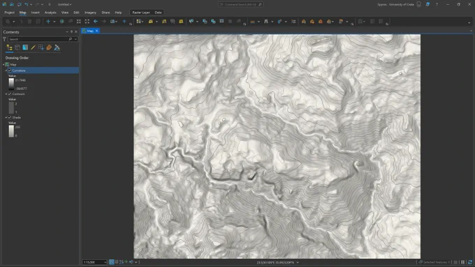Open the Raster Layer contextual tab
475x267 pixels.
click(141, 13)
